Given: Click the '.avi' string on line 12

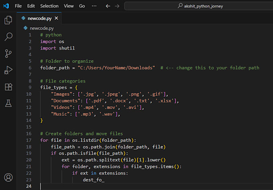Looking at the screenshot, I should pos(131,107).
